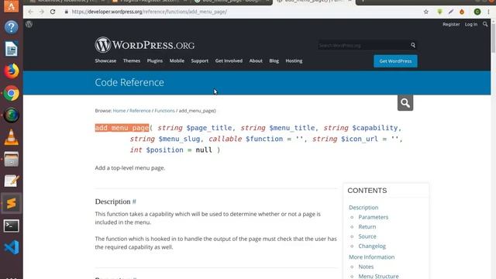Launch Sublime Text from the dock

(11, 203)
